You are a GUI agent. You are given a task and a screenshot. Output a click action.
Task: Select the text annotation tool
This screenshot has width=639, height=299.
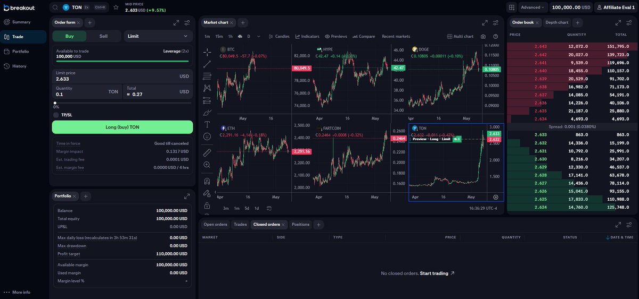[207, 124]
